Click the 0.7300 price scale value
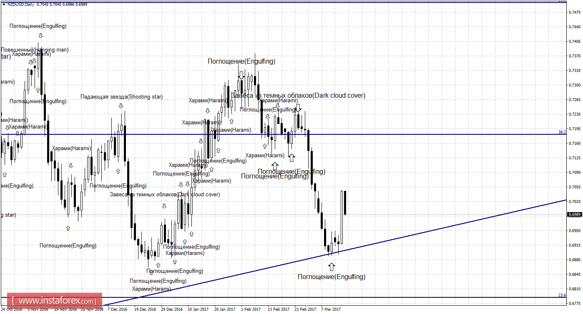The image size is (583, 314). pyautogui.click(x=575, y=85)
